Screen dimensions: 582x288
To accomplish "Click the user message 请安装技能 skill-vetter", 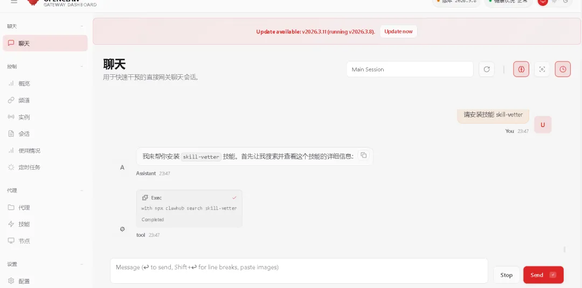I will point(493,115).
